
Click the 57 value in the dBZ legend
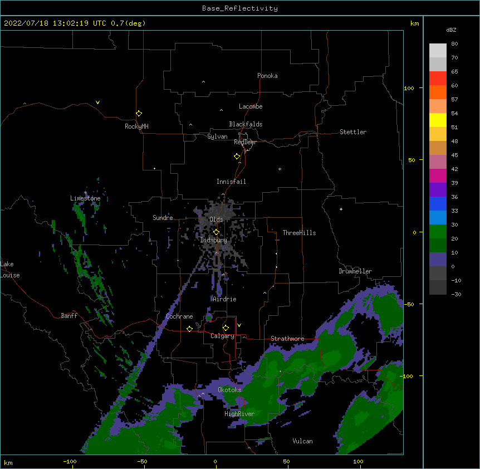(x=454, y=100)
